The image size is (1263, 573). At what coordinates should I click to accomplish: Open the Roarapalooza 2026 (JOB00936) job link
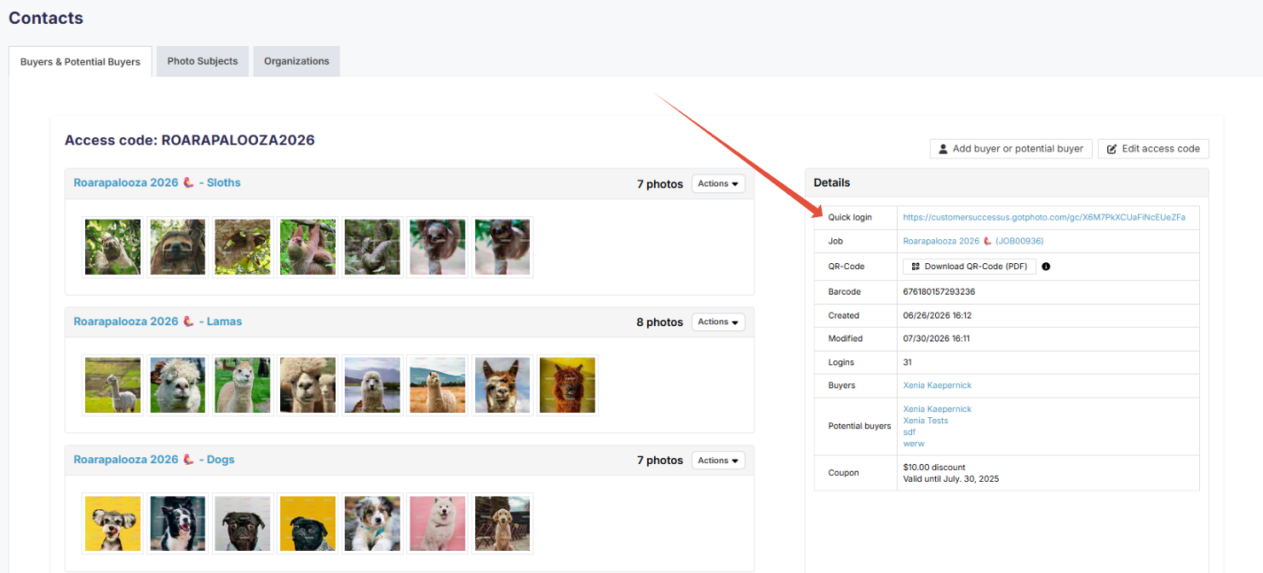pyautogui.click(x=973, y=241)
